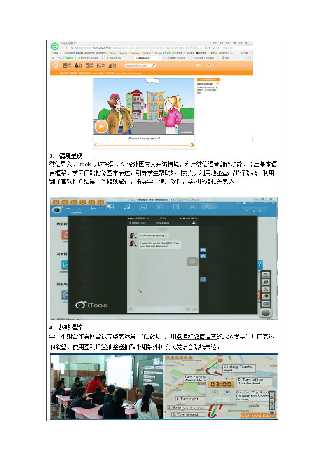Open Madara's contact profile icon
This screenshot has width=327, height=463.
tap(194, 223)
